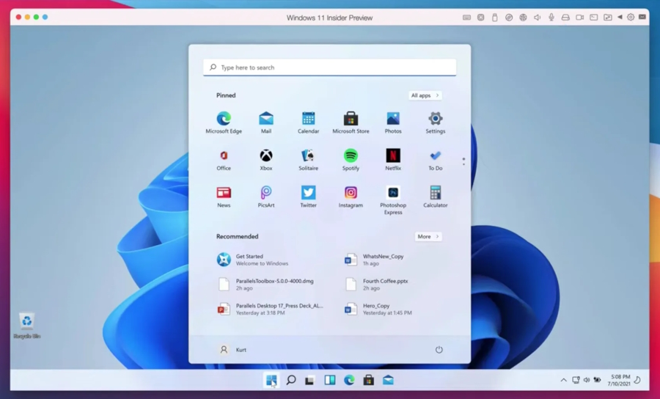This screenshot has height=399, width=660.
Task: Open Recycle Bin on the desktop
Action: point(27,323)
